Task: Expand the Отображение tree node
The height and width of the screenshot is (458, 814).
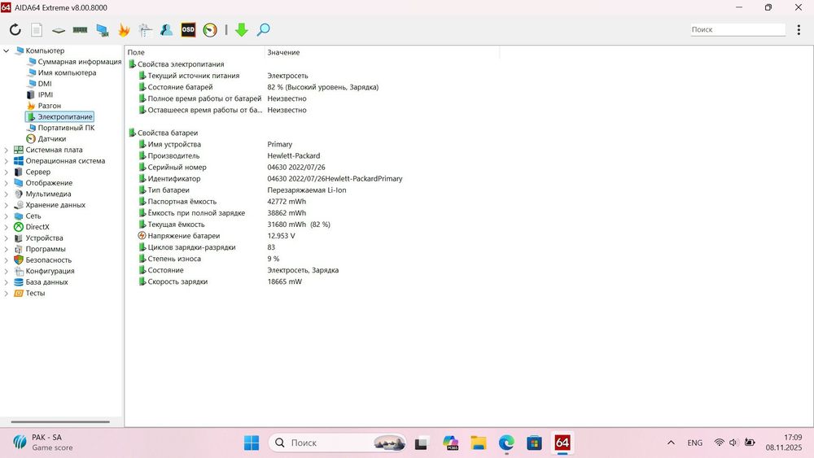Action: 7,183
